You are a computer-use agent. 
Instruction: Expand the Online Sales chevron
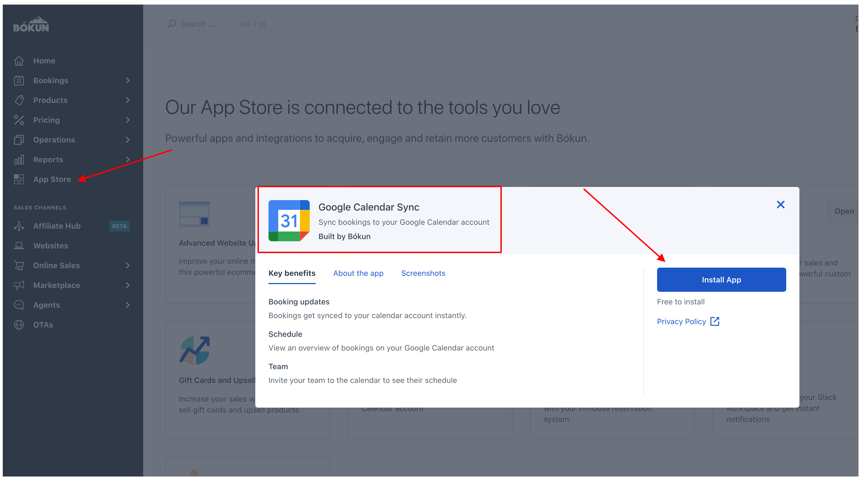point(128,265)
